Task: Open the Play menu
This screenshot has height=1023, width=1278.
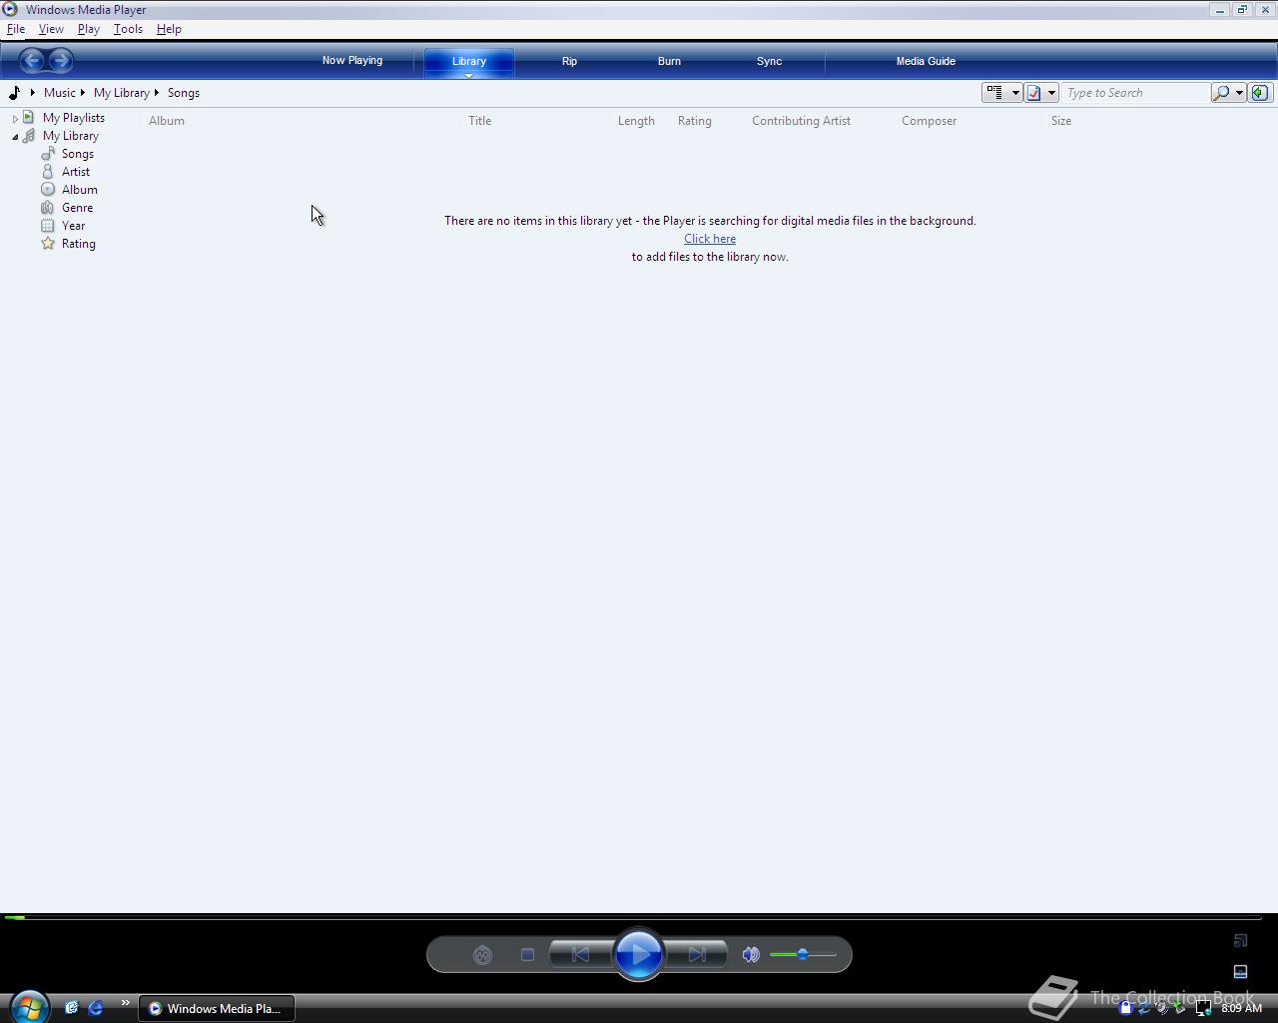Action: tap(89, 29)
